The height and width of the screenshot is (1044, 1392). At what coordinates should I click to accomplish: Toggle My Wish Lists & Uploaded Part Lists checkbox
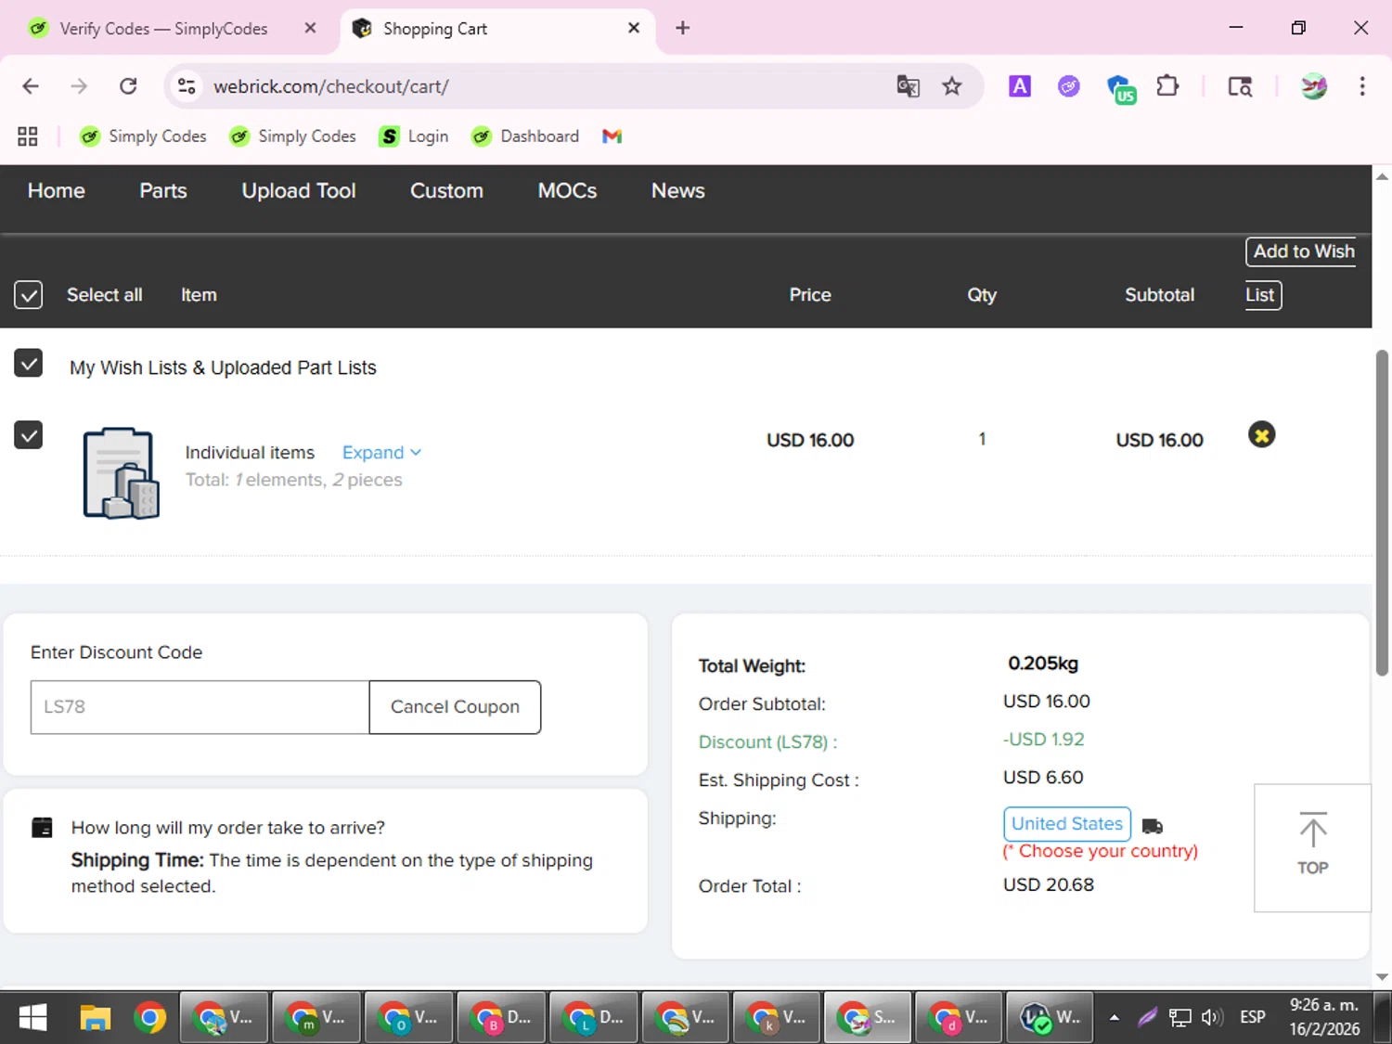pos(29,364)
